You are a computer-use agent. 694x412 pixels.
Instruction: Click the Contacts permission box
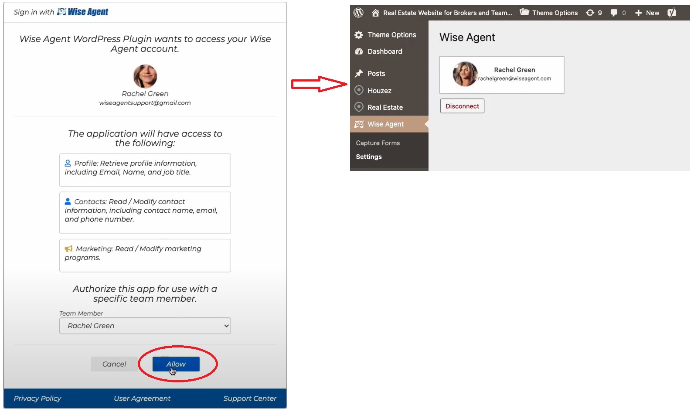(x=145, y=213)
